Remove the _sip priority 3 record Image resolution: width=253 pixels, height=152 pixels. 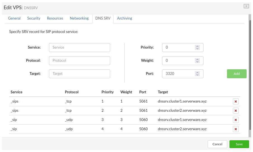236,120
